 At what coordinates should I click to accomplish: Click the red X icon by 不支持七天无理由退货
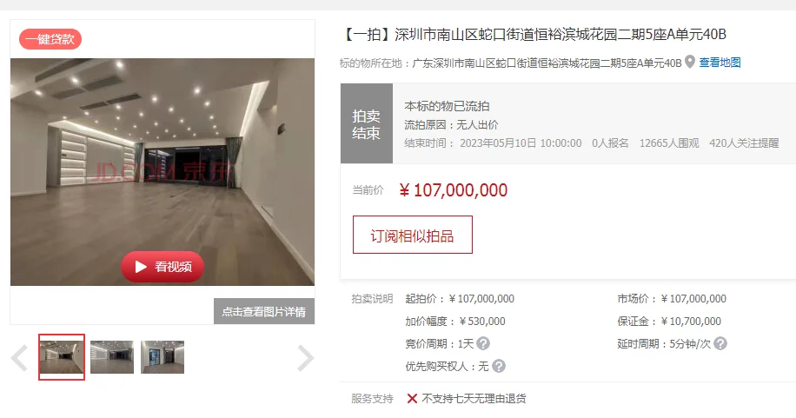tap(412, 399)
